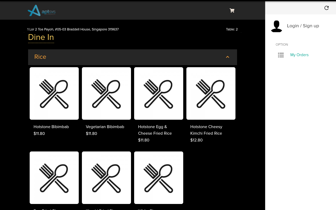Open the Dine In order type selector
336x210 pixels.
pyautogui.click(x=41, y=37)
